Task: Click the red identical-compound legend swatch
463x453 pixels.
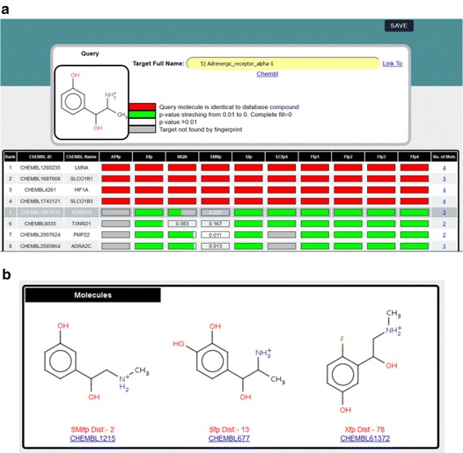Action: click(x=142, y=106)
